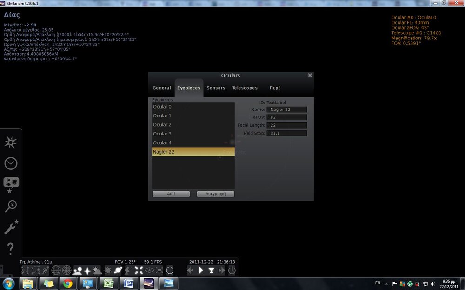This screenshot has width=465, height=290.
Task: Switch to the Sensors tab
Action: click(x=216, y=88)
